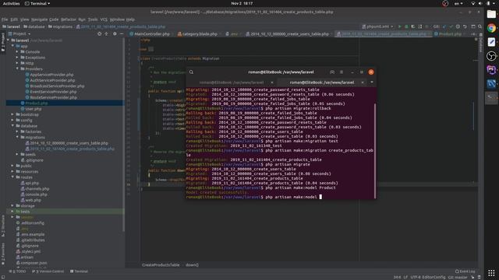The width and height of the screenshot is (499, 280).
Task: Show Git history with the clock icon
Action: (458, 26)
